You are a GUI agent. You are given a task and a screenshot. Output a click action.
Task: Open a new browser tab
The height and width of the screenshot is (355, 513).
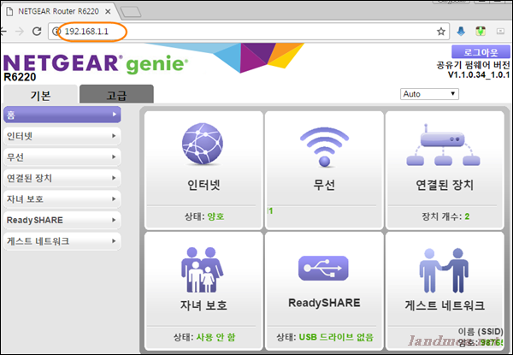(131, 12)
